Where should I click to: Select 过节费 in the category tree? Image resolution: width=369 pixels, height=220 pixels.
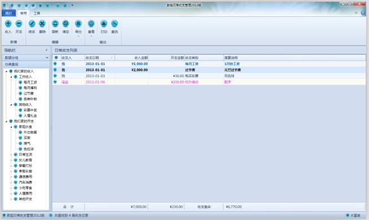click(28, 94)
